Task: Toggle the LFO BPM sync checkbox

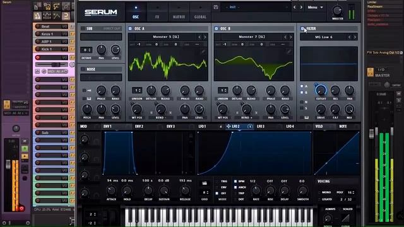Action: point(235,182)
